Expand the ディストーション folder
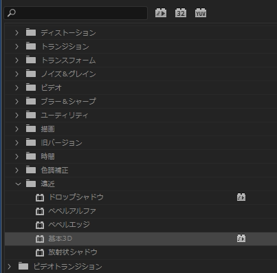Image resolution: width=277 pixels, height=273 pixels. click(16, 33)
